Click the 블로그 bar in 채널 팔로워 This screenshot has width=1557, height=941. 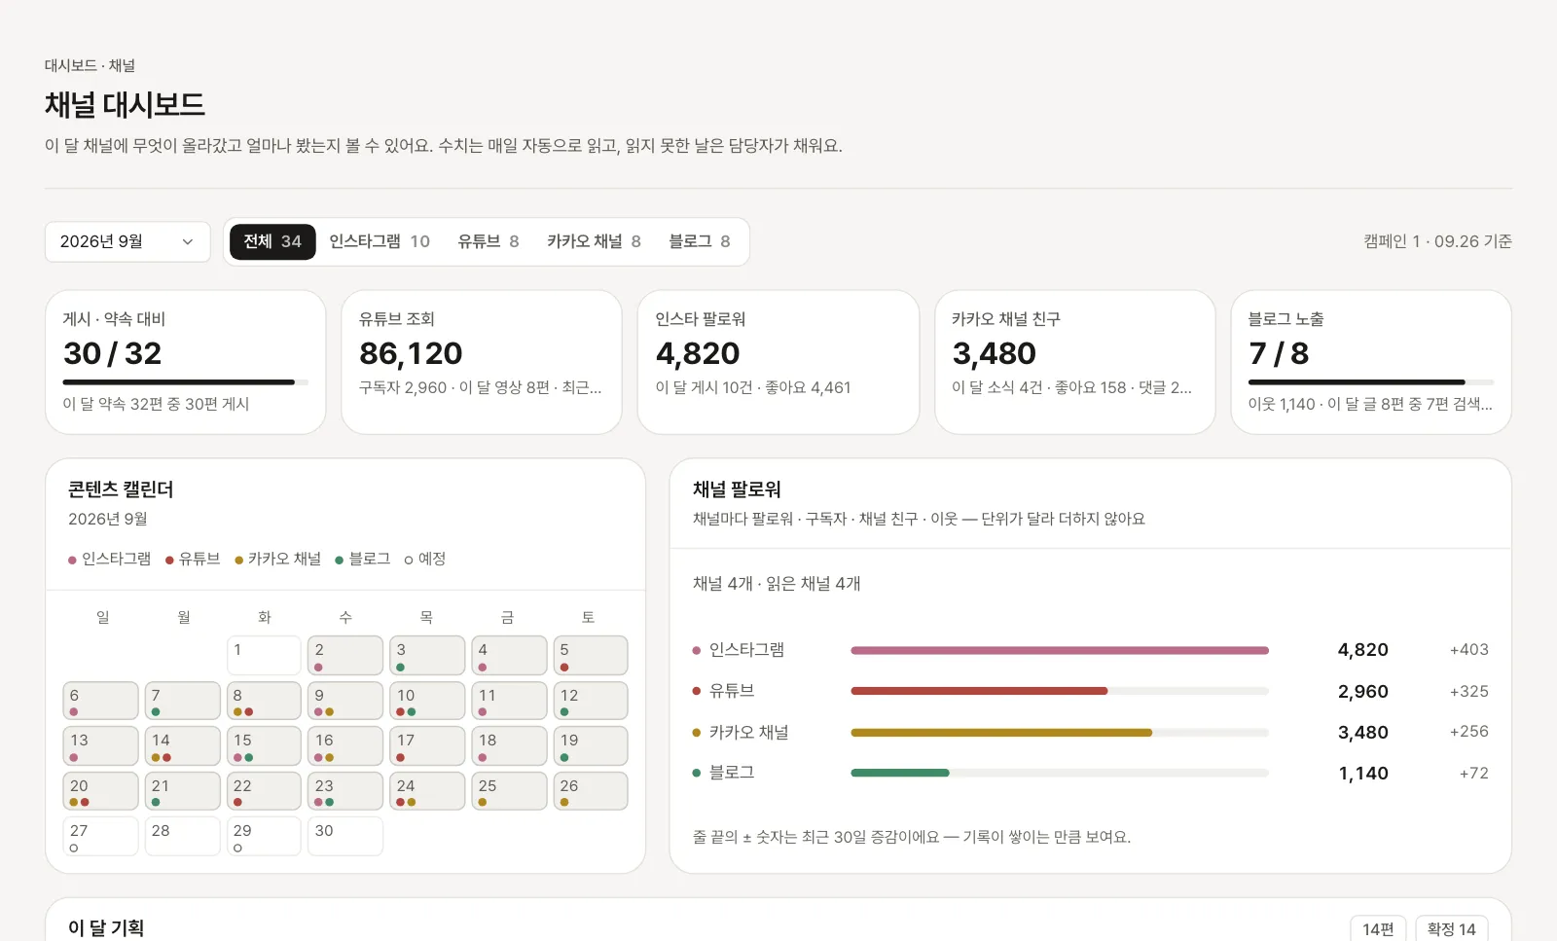tap(1060, 773)
